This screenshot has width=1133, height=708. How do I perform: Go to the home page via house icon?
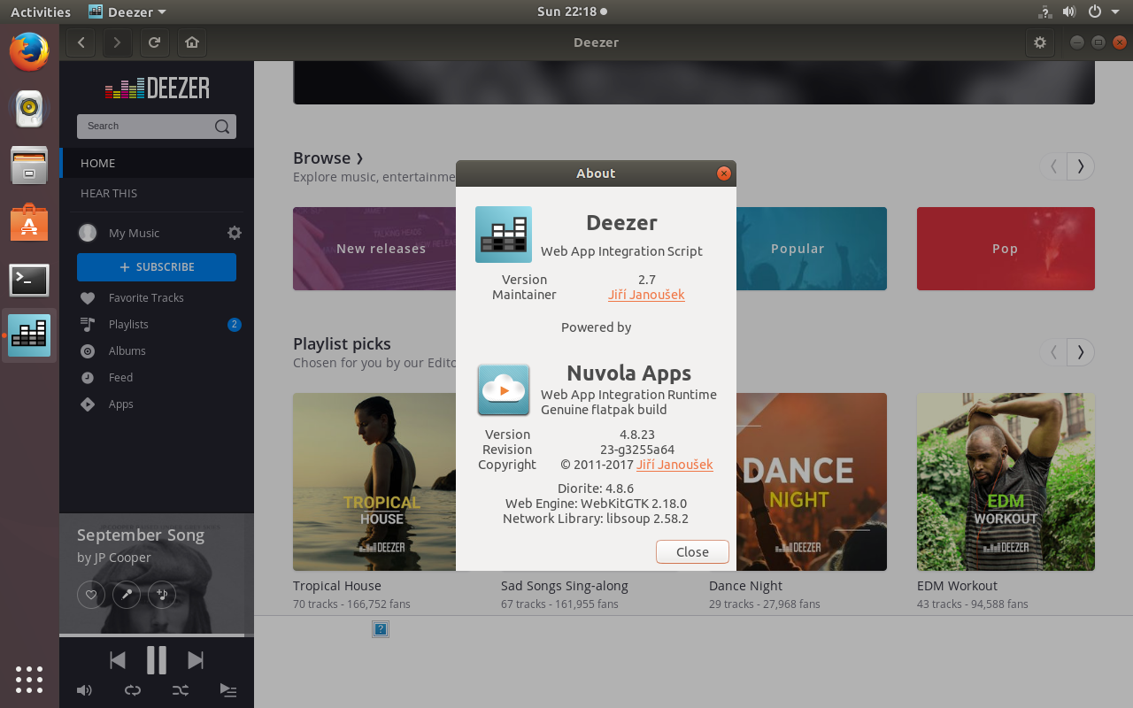[191, 42]
